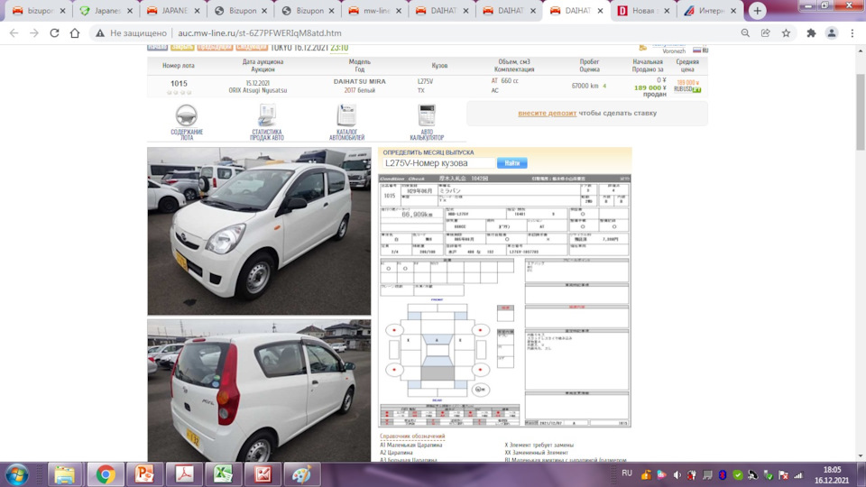Switch to the Новая tab
Image resolution: width=866 pixels, height=487 pixels.
(642, 11)
